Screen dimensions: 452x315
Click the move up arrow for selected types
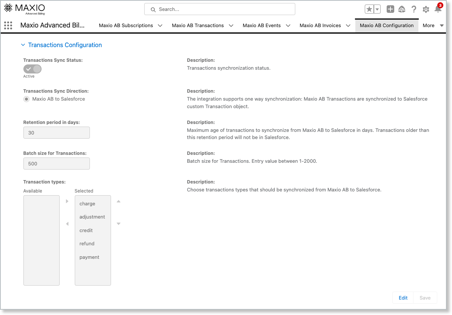click(x=119, y=201)
